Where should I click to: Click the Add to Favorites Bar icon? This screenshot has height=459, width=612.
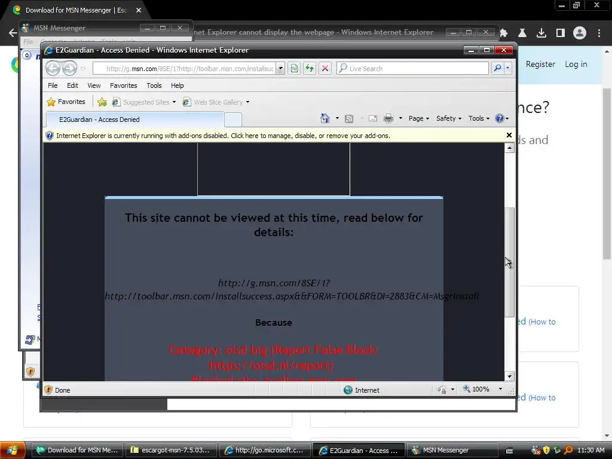pos(102,102)
